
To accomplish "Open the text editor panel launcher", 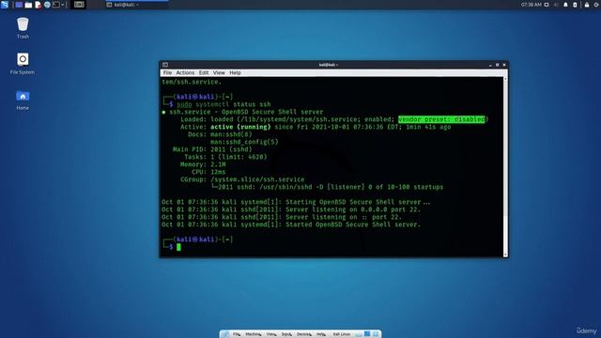I will click(38, 5).
